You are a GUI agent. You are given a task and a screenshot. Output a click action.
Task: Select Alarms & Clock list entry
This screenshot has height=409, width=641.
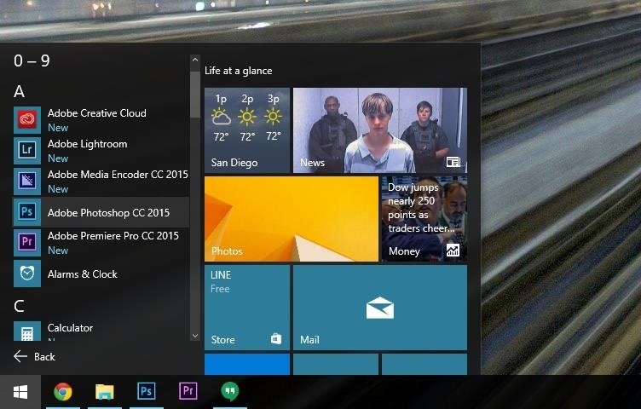point(101,274)
